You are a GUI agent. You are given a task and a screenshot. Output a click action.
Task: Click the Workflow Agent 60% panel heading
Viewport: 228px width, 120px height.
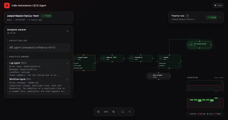[x=20, y=79]
